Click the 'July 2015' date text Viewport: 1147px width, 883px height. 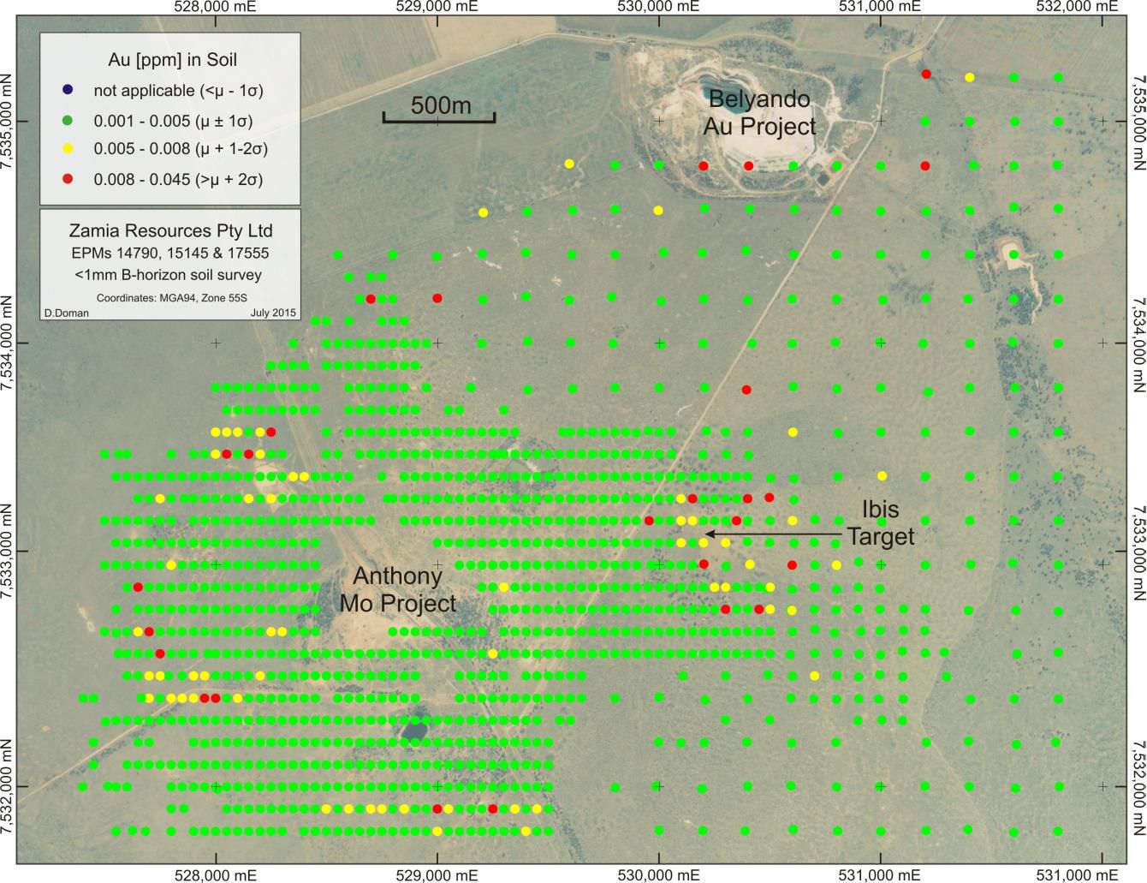point(272,313)
